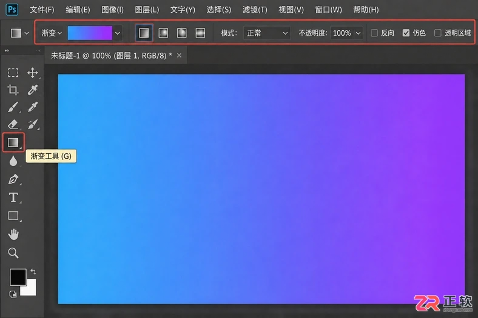The height and width of the screenshot is (318, 478).
Task: Choose the Radial gradient style
Action: [x=163, y=33]
